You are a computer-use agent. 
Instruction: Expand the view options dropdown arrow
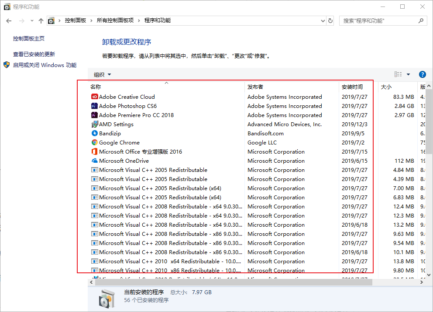pyautogui.click(x=409, y=74)
